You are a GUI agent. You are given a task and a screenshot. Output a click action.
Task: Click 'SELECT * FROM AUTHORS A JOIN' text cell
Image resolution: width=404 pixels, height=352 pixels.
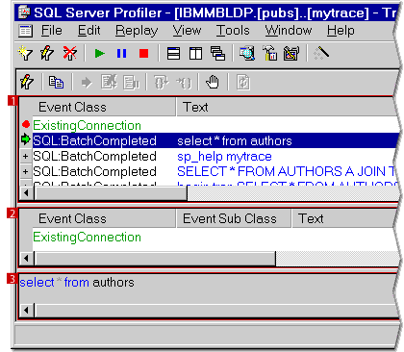[x=287, y=171]
